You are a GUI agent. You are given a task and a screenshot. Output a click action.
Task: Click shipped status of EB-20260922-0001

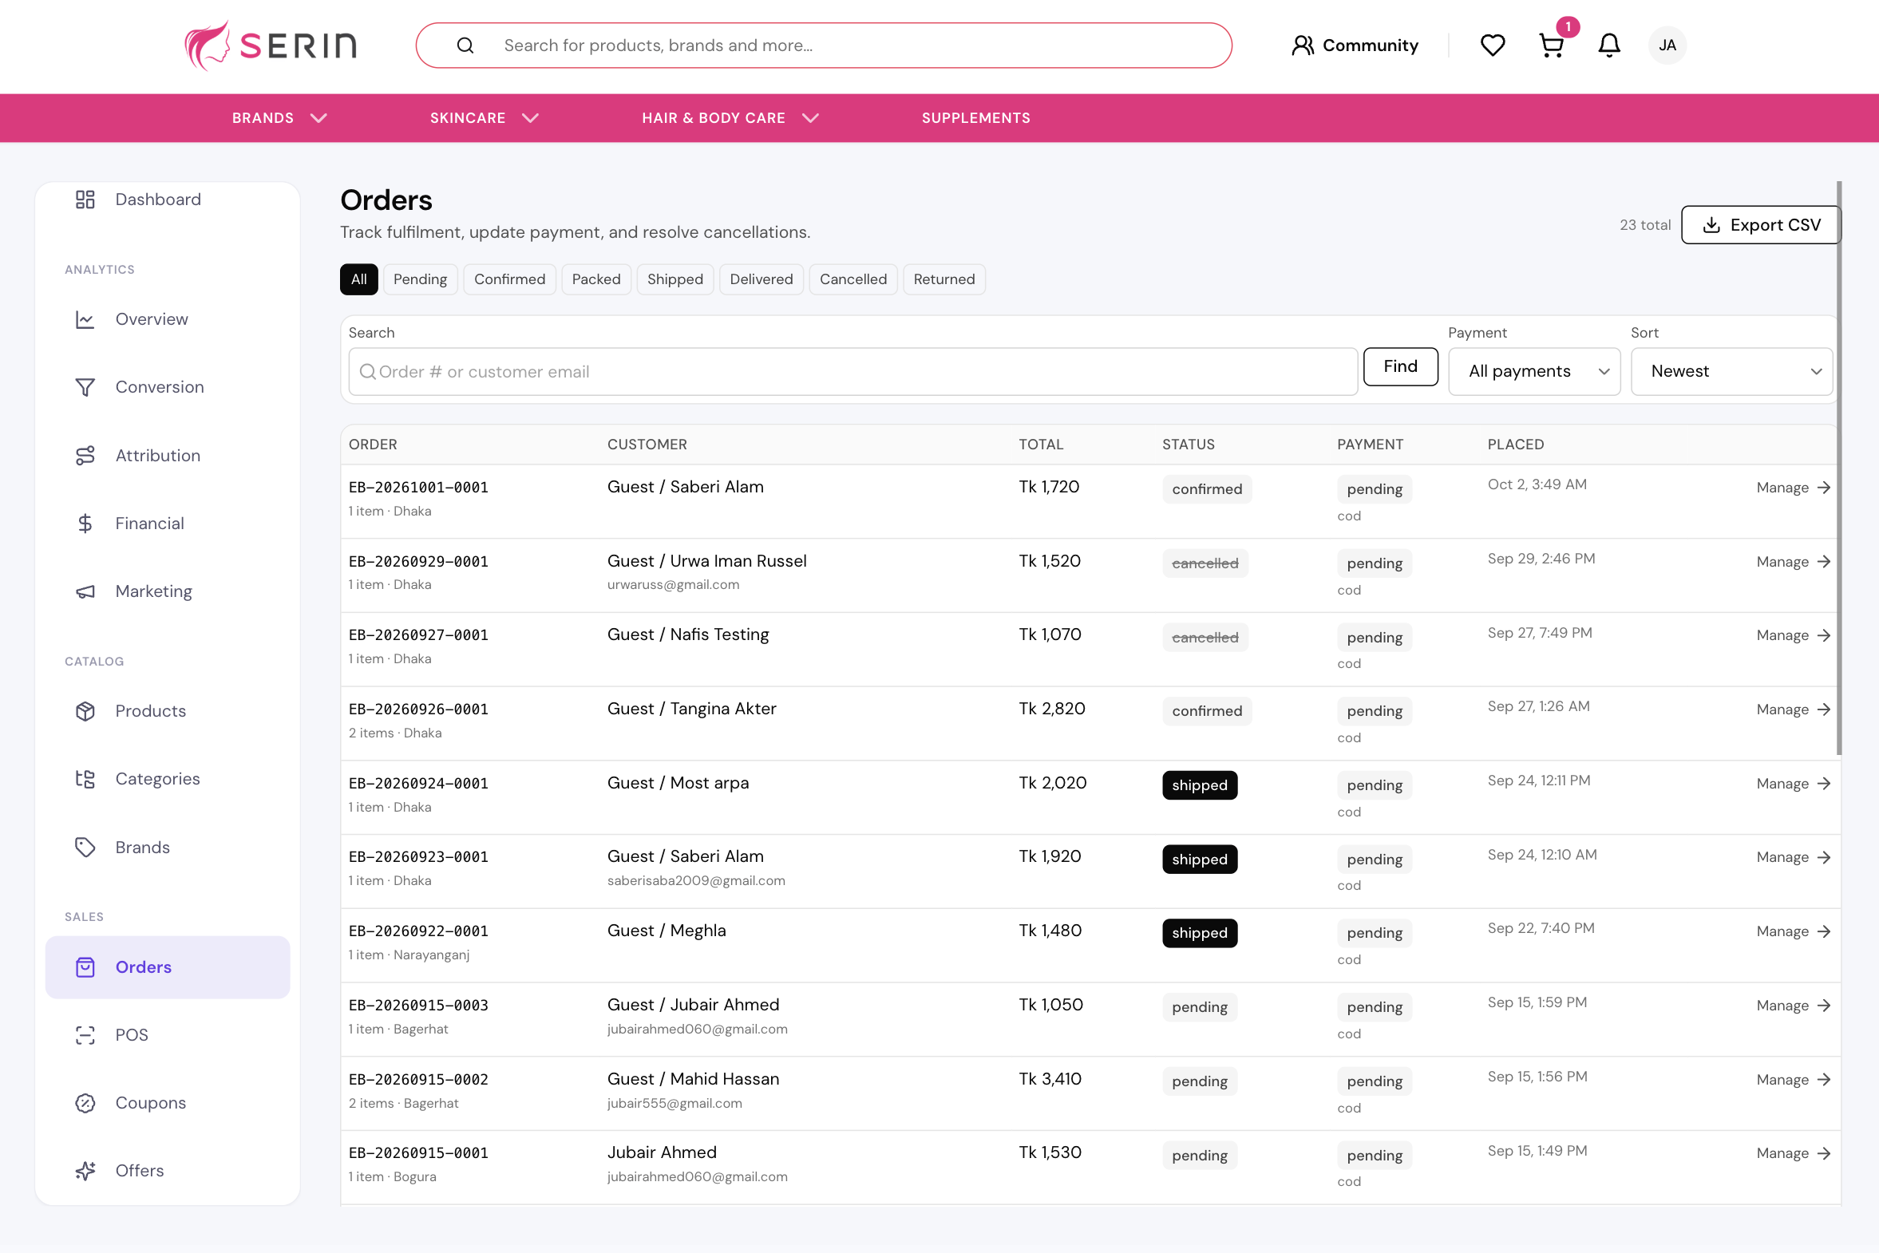click(1200, 933)
